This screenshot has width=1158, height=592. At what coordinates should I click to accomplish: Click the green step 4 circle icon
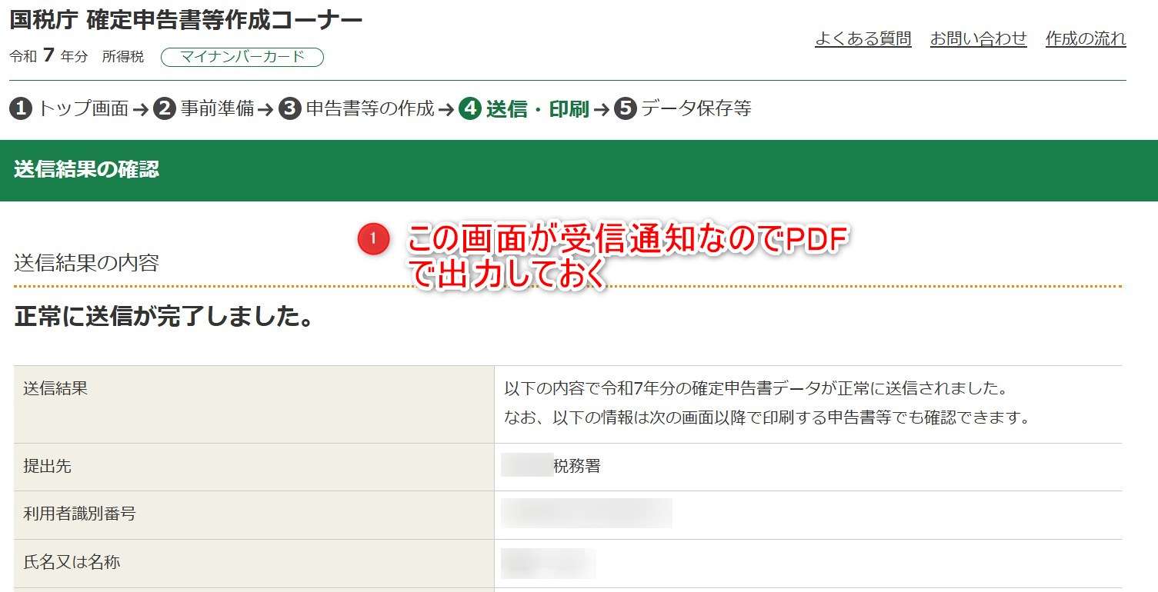click(x=469, y=109)
